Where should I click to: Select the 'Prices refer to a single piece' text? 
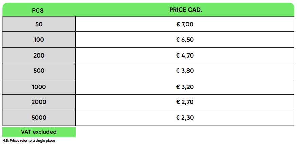(x=32, y=141)
